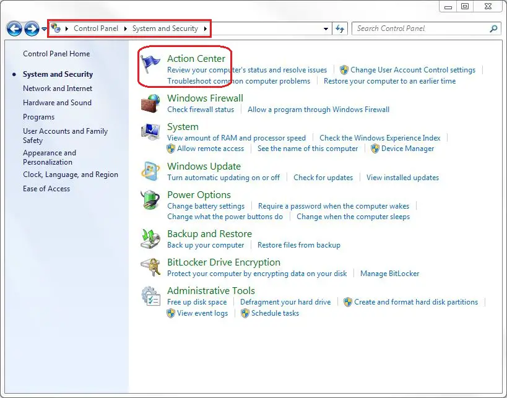Expand the arrow after System and Security breadcrumb
This screenshot has width=507, height=398.
coord(206,28)
